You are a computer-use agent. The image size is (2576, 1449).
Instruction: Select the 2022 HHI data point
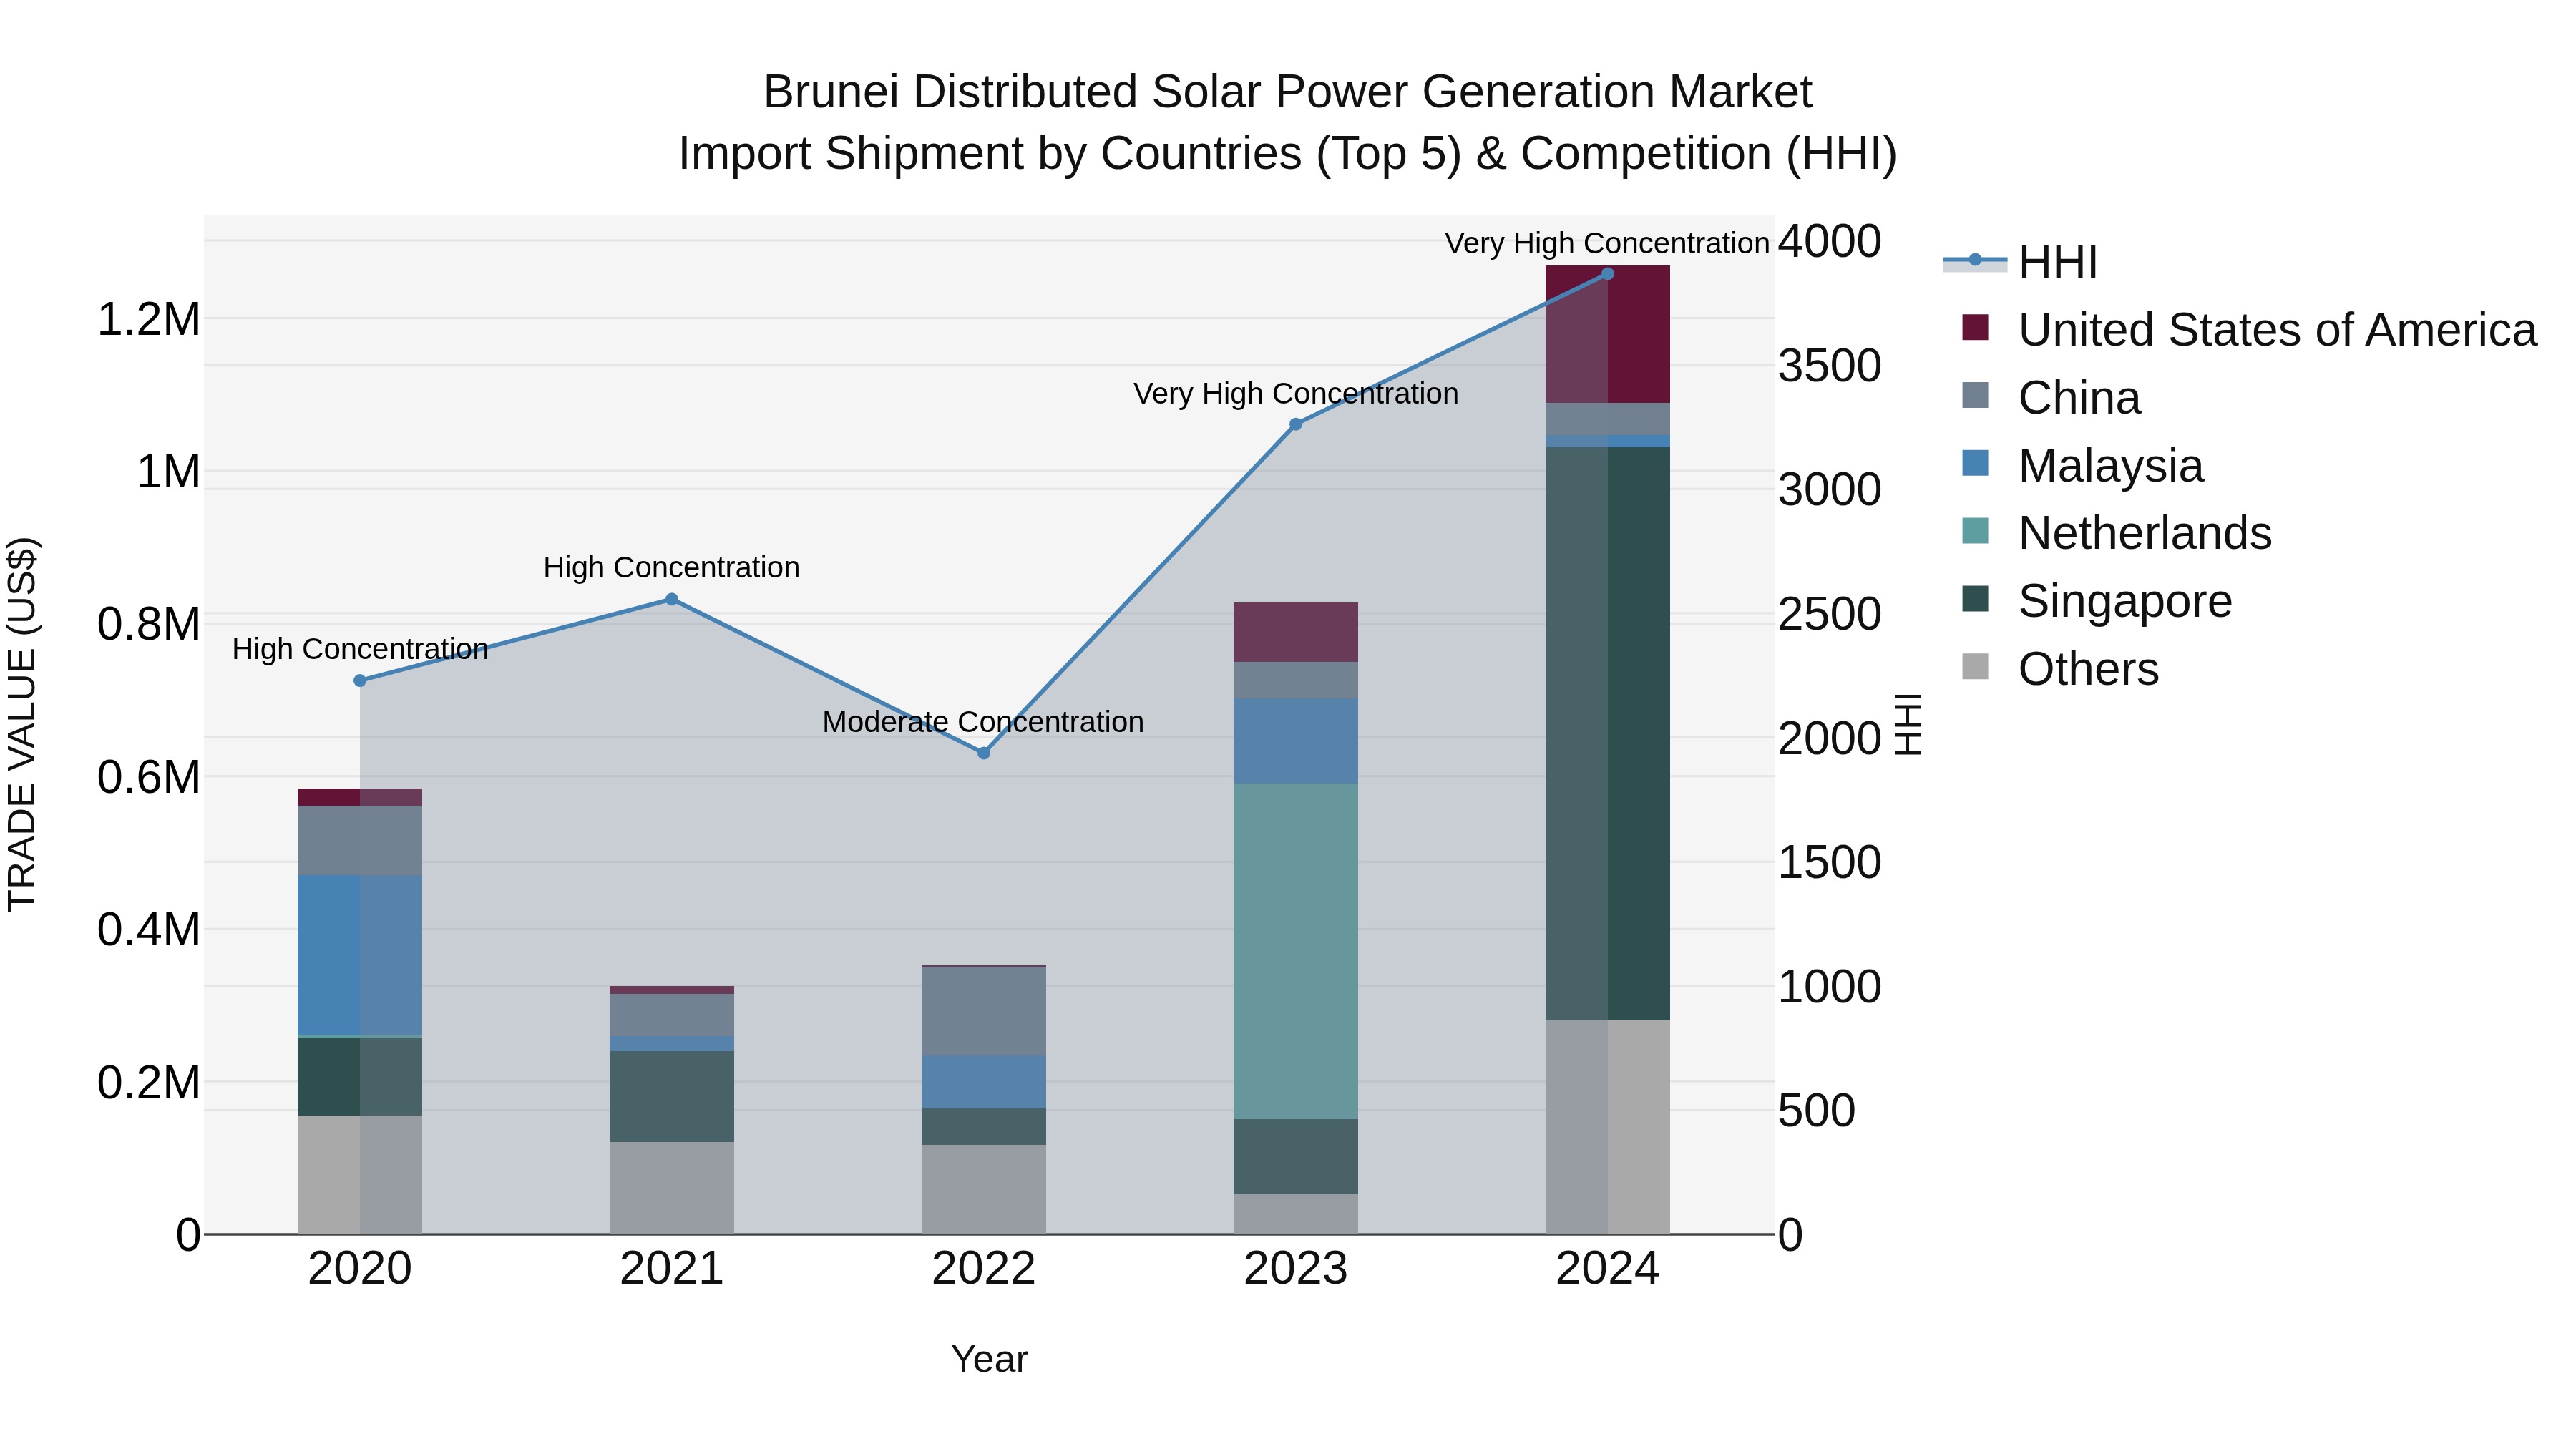coord(984,753)
